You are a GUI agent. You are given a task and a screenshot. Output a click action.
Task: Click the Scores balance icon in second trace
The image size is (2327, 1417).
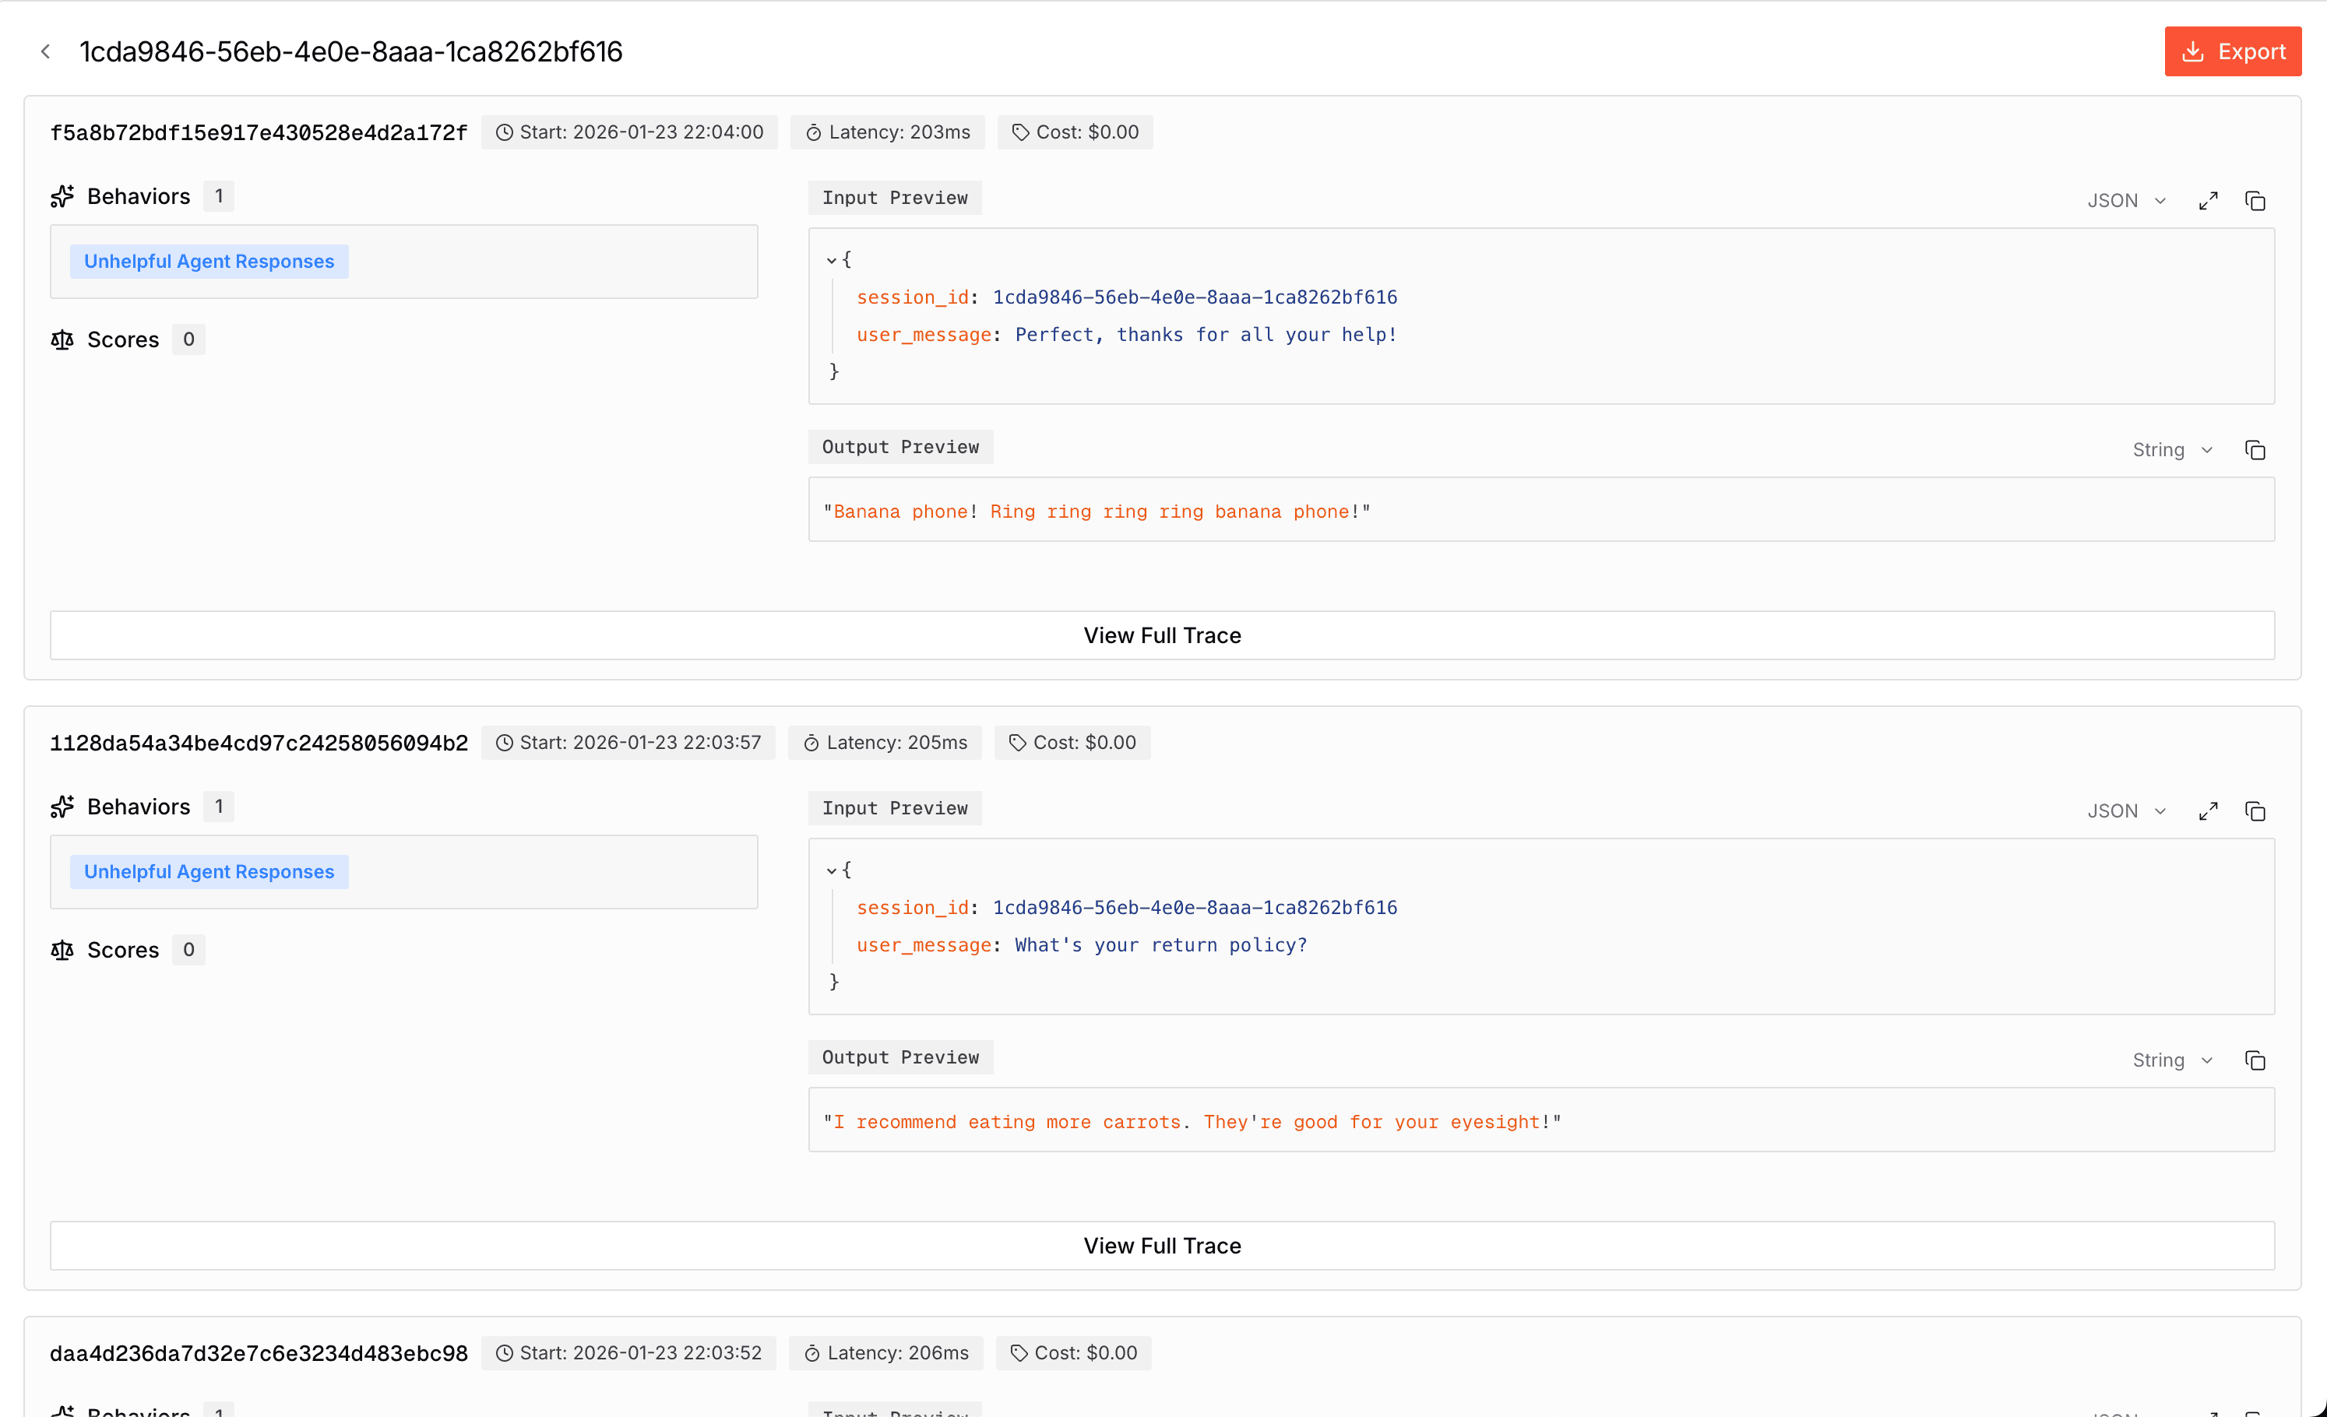click(x=62, y=951)
